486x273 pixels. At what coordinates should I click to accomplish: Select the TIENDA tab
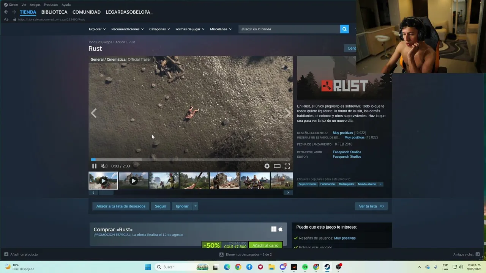click(x=28, y=12)
